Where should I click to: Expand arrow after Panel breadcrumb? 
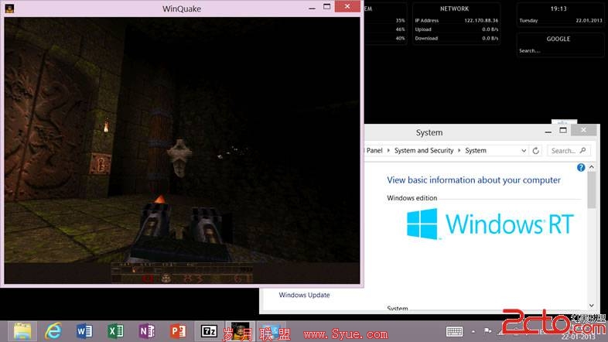pyautogui.click(x=388, y=150)
